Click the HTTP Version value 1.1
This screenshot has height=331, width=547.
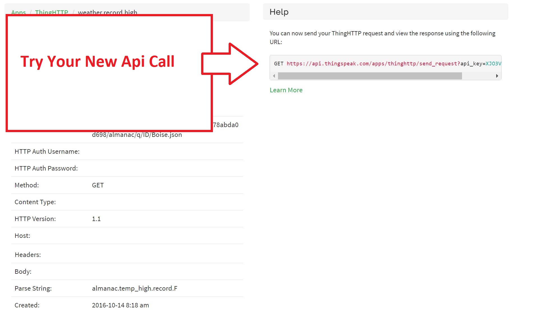point(96,219)
